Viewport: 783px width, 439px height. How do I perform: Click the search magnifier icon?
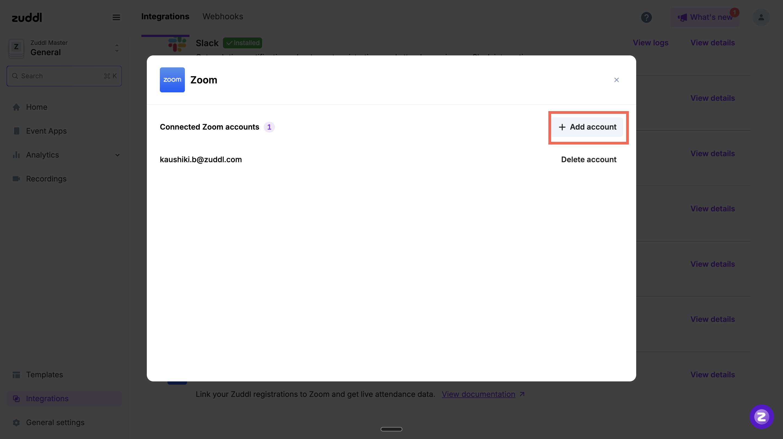pos(15,76)
